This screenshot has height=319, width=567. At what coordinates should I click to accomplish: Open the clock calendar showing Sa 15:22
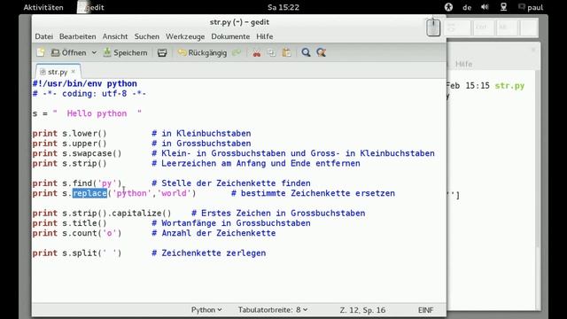(x=283, y=7)
